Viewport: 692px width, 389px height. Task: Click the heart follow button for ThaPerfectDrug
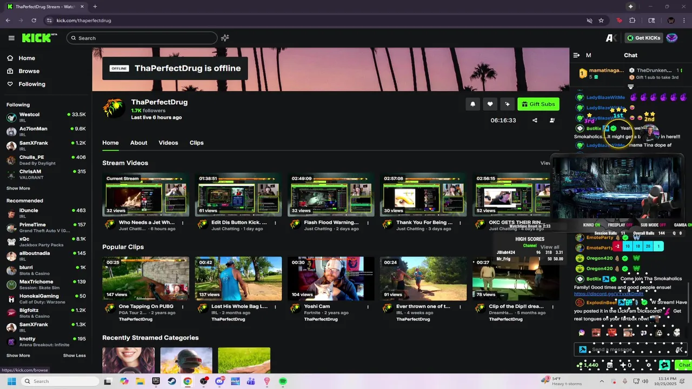tap(490, 104)
